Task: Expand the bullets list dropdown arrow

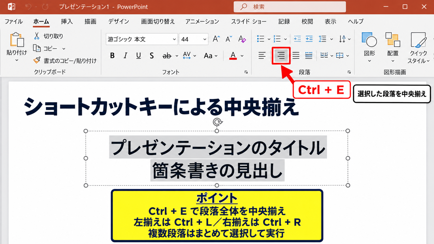Action: (269, 39)
